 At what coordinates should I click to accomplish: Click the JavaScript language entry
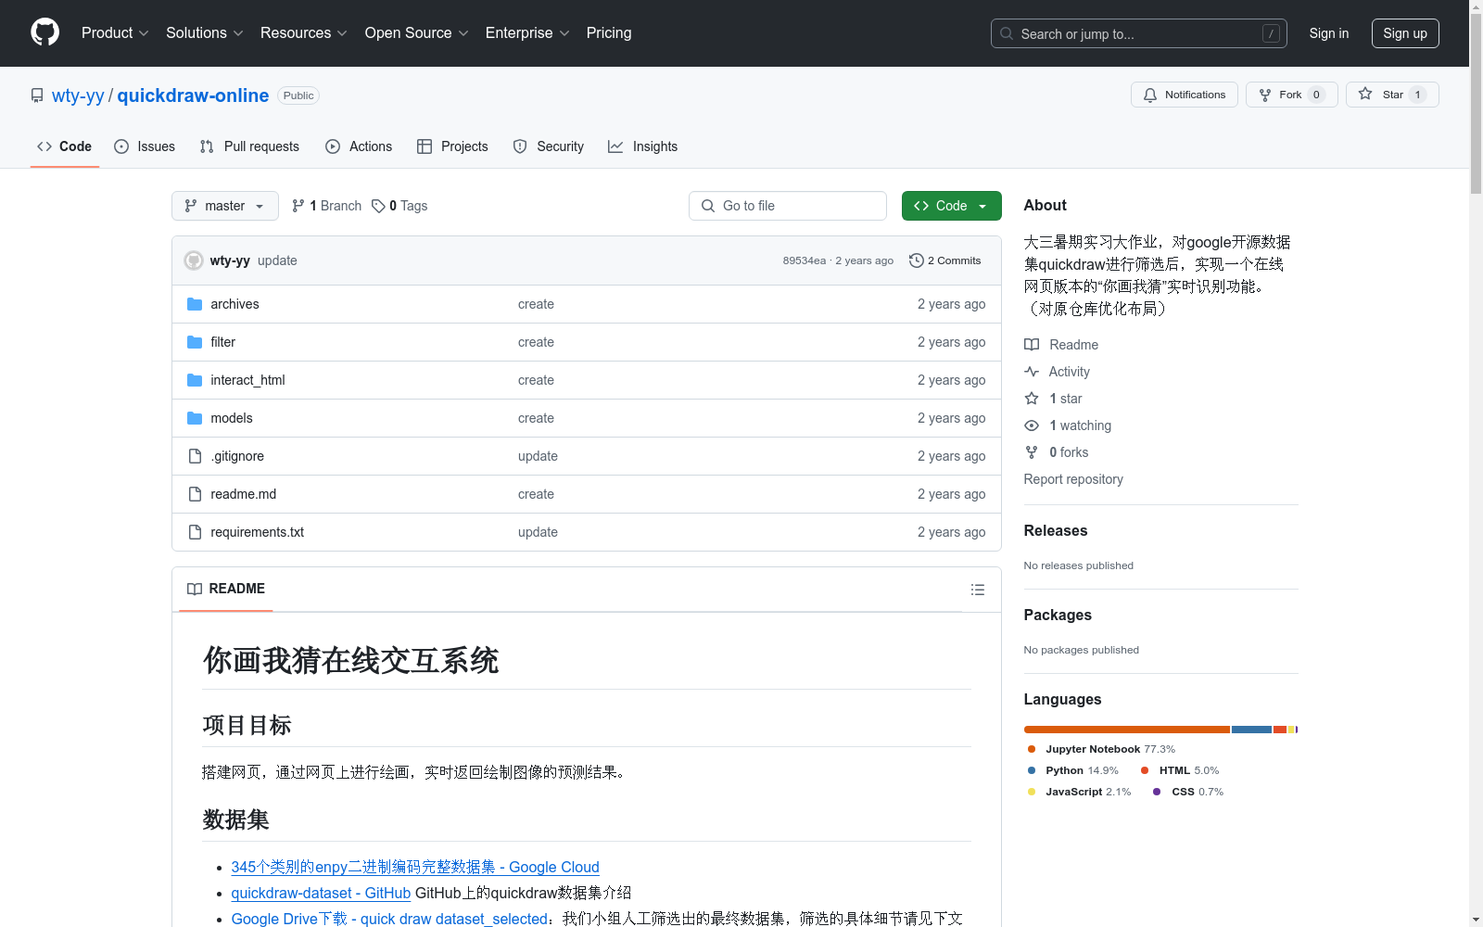click(1080, 792)
